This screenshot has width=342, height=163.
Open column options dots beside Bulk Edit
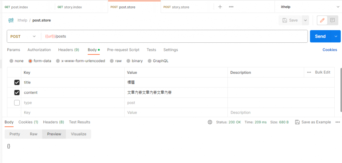pyautogui.click(x=309, y=72)
